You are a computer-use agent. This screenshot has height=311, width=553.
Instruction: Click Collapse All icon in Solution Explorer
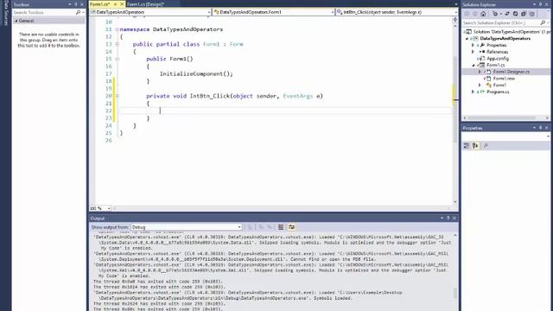(524, 14)
